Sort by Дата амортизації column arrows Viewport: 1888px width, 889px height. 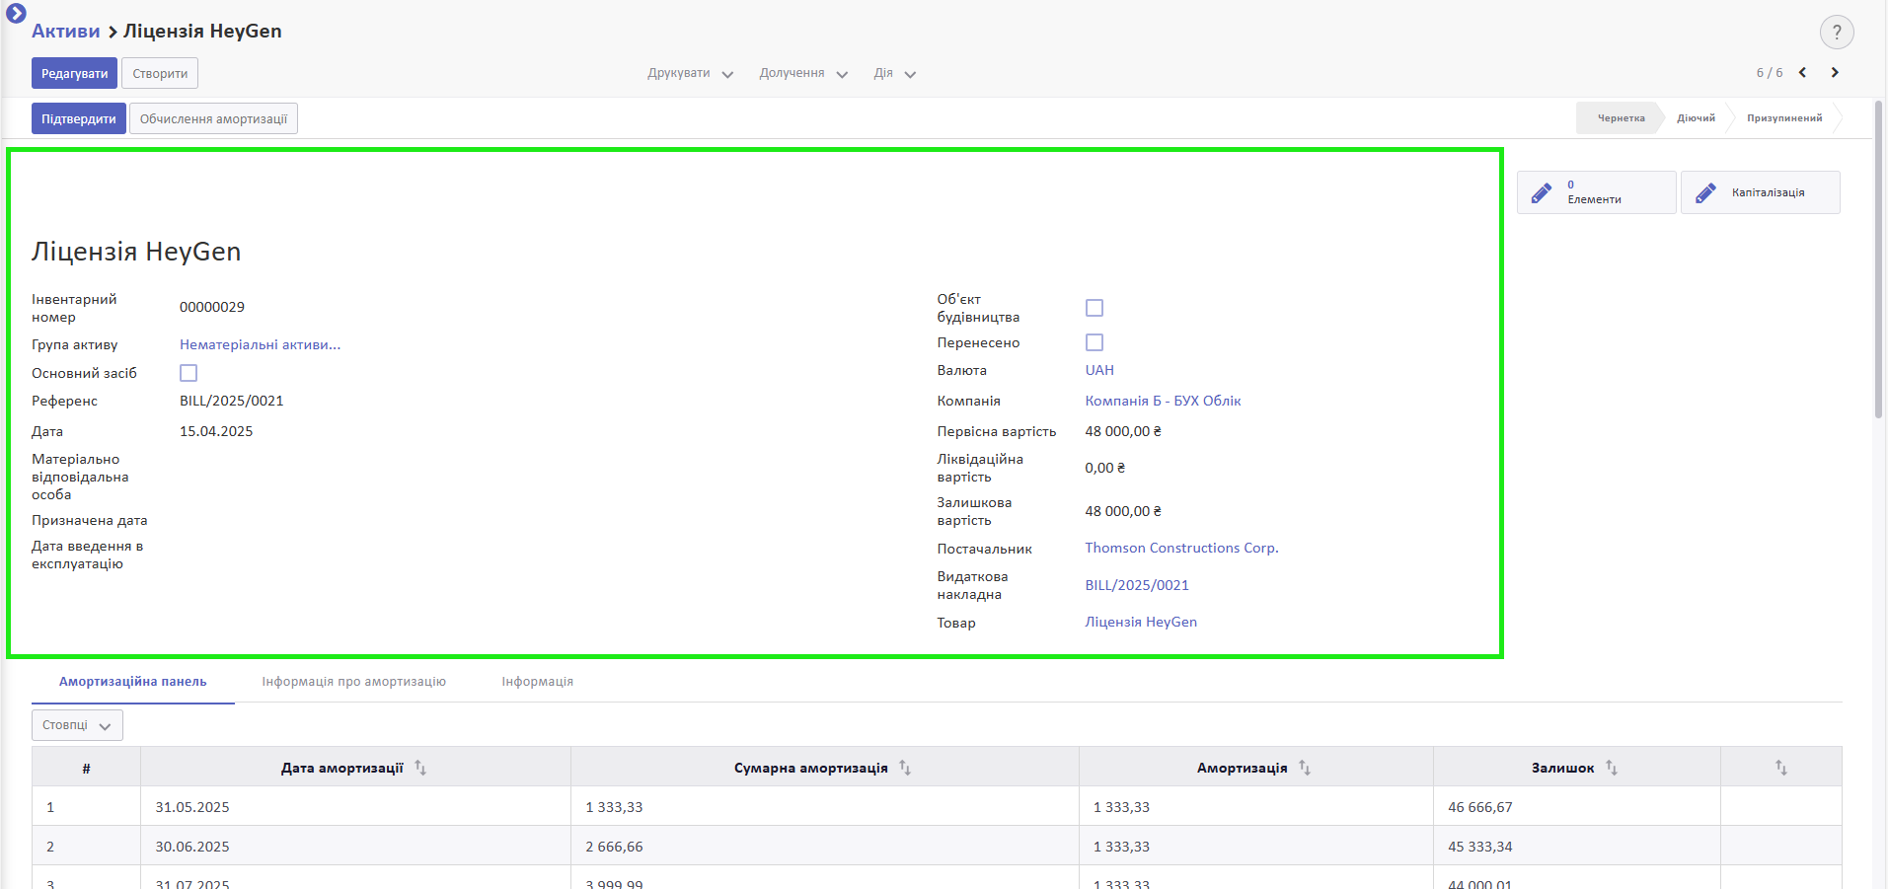(420, 768)
